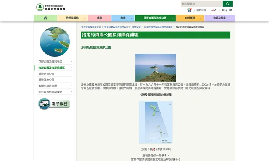
Task: Click the Sha Chau island photo
Action: [x=156, y=68]
